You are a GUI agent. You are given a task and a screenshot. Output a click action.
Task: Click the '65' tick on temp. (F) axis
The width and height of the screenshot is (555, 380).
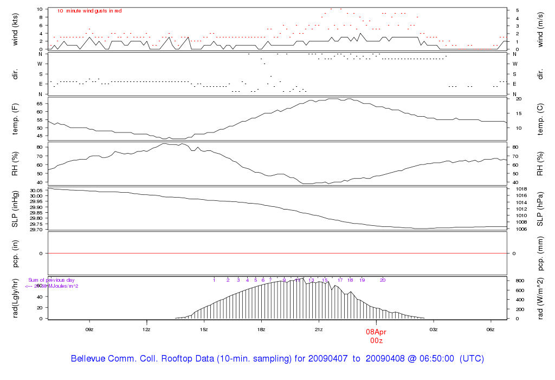(40, 104)
